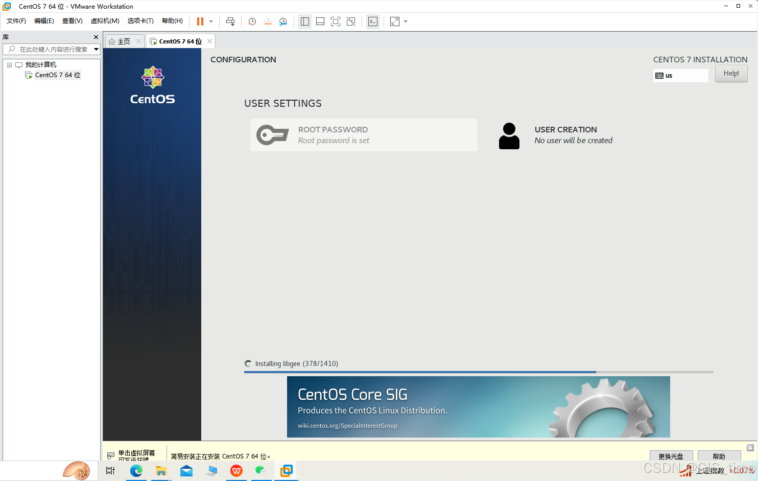The image size is (758, 481).
Task: Click the installation progress bar
Action: [479, 372]
